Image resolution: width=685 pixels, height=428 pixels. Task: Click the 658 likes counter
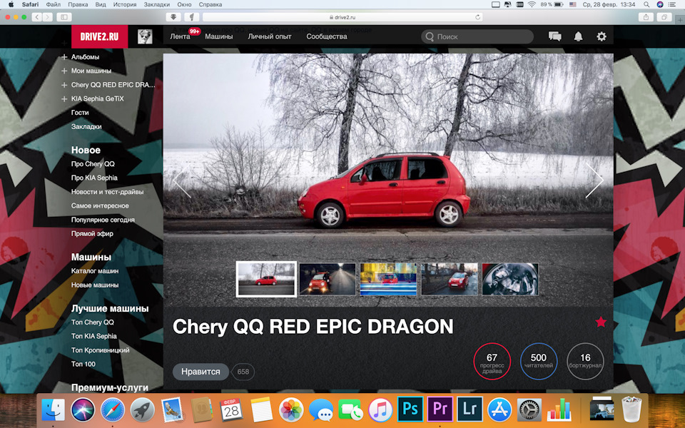click(x=243, y=372)
